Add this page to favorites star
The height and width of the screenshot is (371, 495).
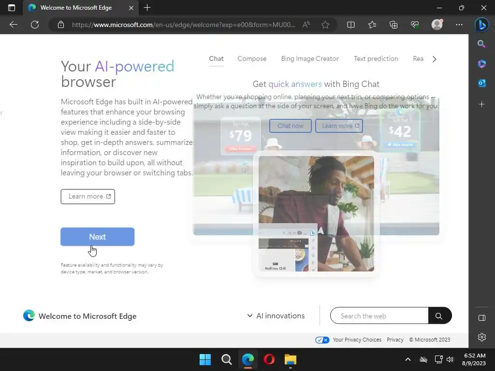pos(325,25)
